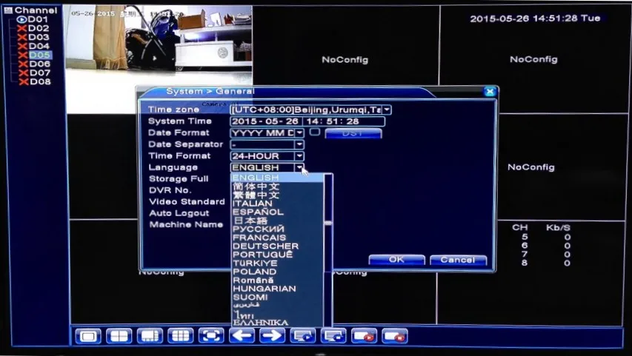Image resolution: width=632 pixels, height=356 pixels.
Task: Select POLAND language option
Action: click(277, 272)
